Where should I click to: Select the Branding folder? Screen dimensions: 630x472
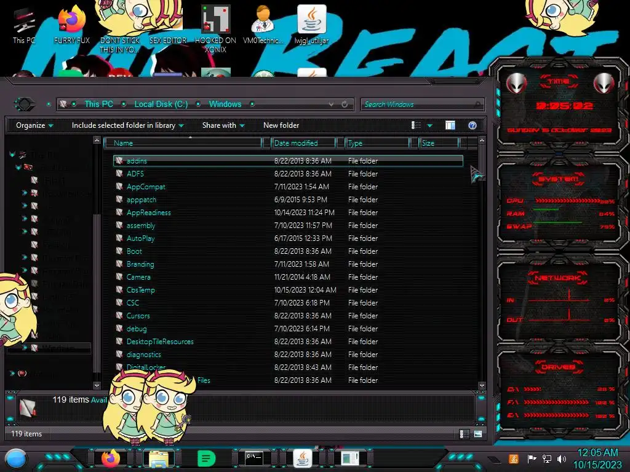tap(288, 264)
